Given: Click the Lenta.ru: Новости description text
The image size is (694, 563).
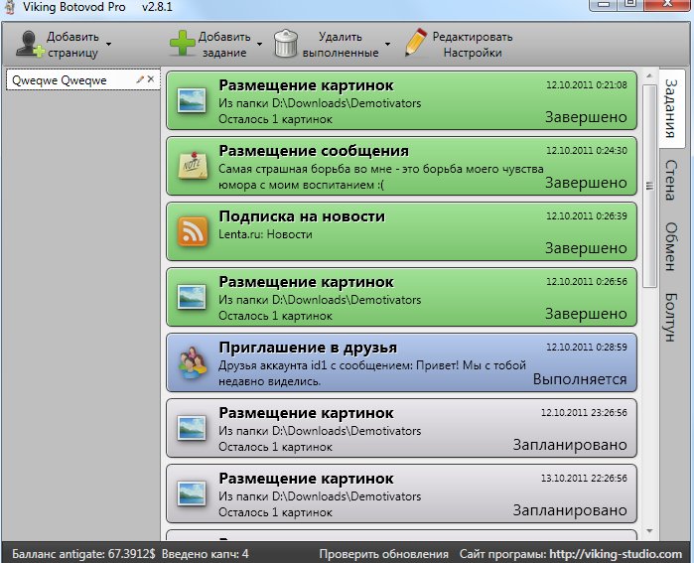Looking at the screenshot, I should pos(265,234).
